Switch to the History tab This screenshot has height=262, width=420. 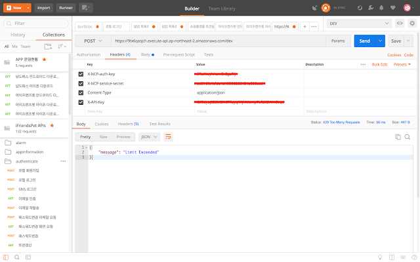pyautogui.click(x=18, y=35)
